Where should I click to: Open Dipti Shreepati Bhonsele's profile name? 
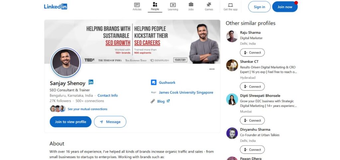(x=260, y=95)
